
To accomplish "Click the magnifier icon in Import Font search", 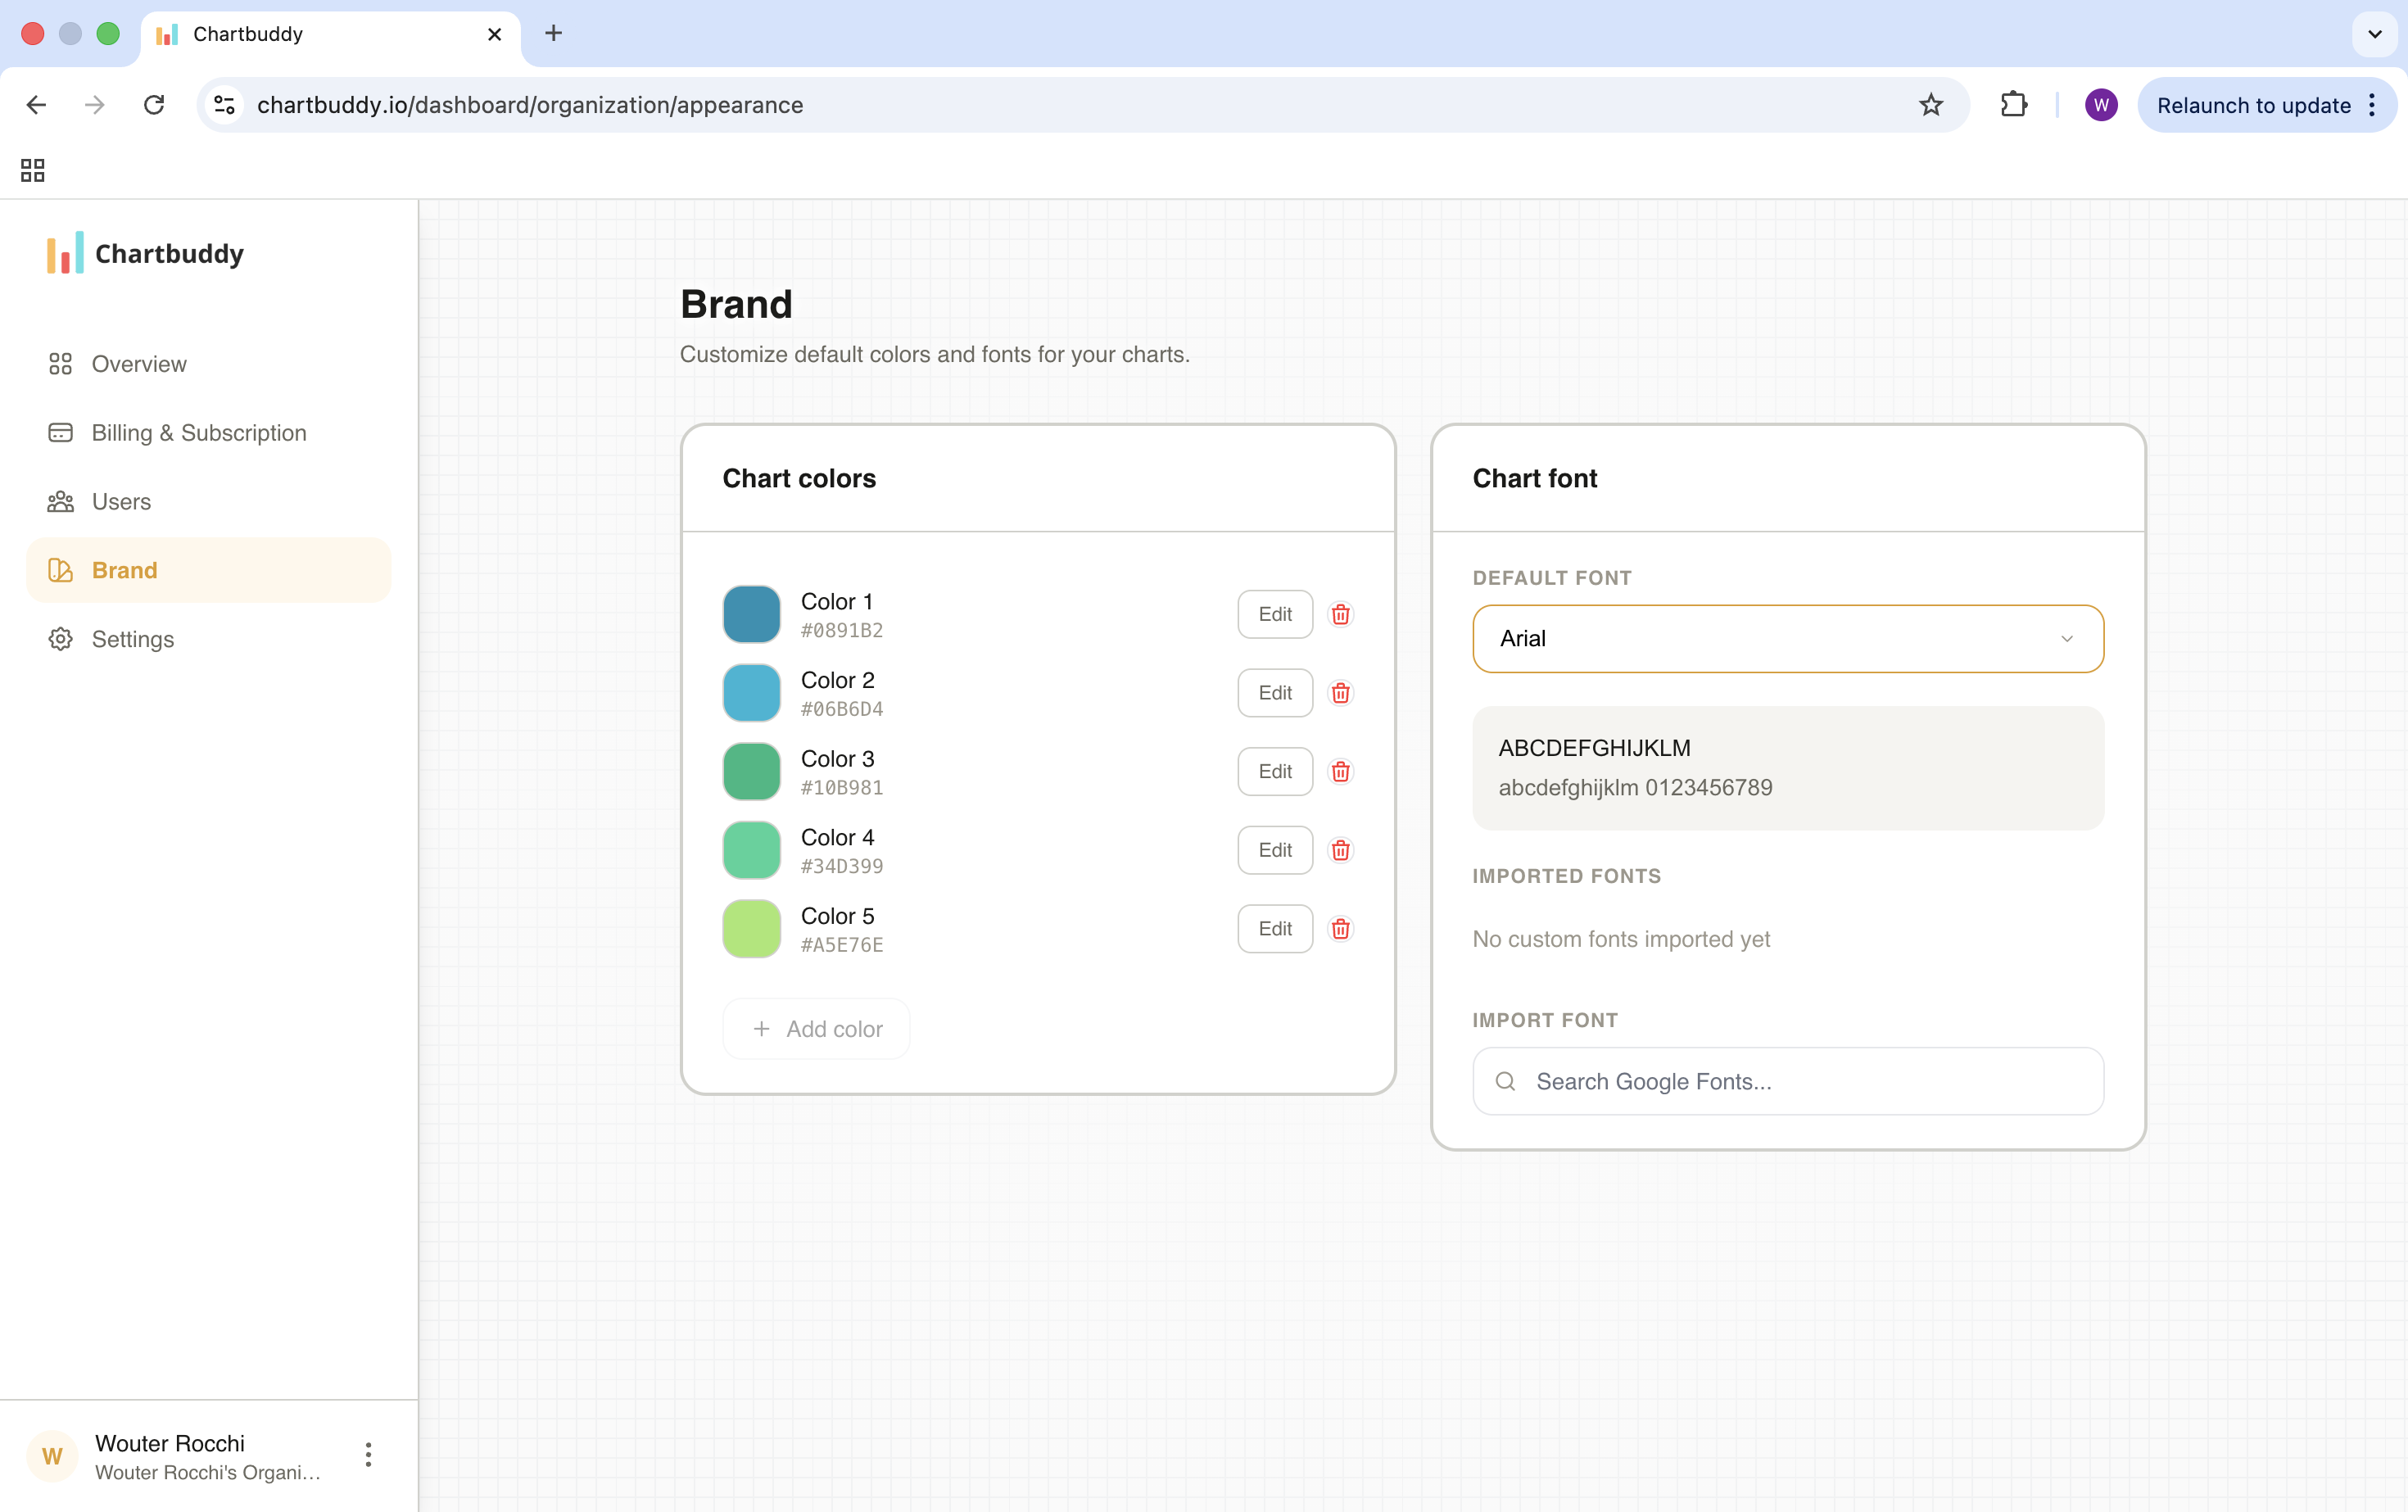I will [x=1505, y=1081].
